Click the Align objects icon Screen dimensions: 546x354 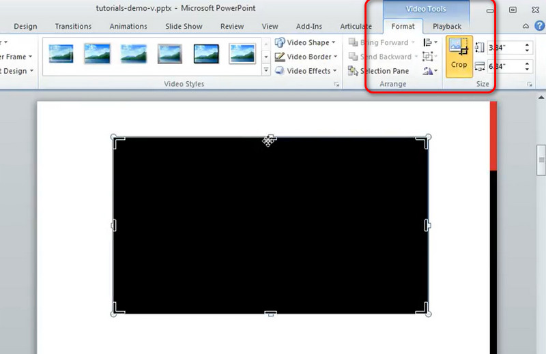tap(428, 42)
